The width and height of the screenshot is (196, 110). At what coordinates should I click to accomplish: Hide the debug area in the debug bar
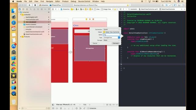click(x=53, y=108)
